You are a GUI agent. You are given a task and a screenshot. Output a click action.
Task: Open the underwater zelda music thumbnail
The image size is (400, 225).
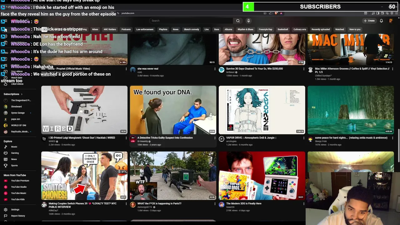click(351, 110)
